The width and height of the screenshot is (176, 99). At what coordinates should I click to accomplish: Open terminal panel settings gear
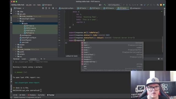(159, 59)
